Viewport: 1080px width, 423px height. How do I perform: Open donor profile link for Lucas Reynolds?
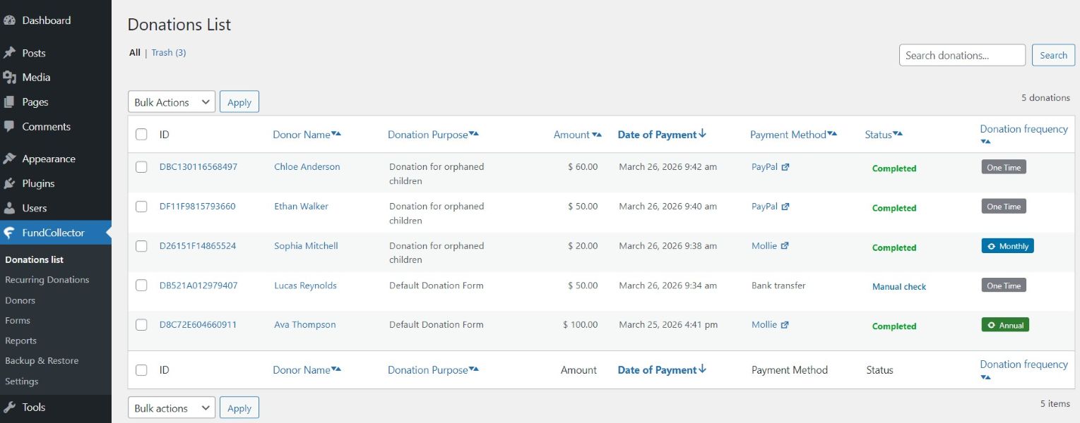pyautogui.click(x=304, y=286)
